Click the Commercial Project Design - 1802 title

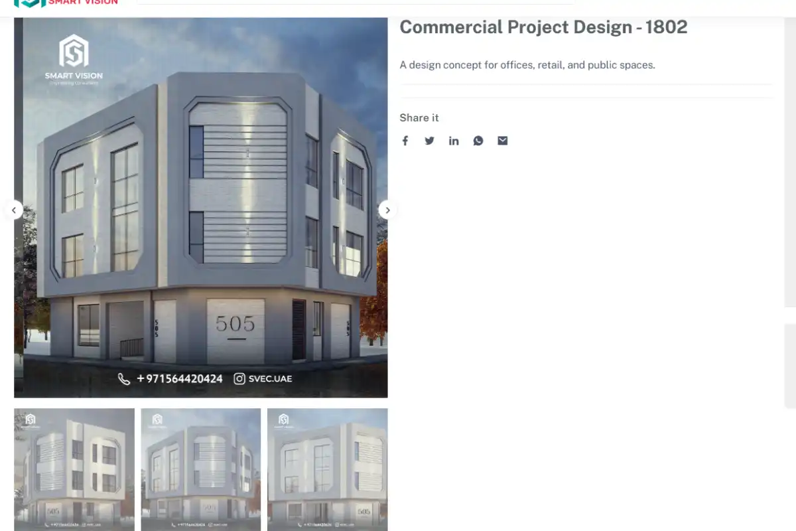point(543,27)
